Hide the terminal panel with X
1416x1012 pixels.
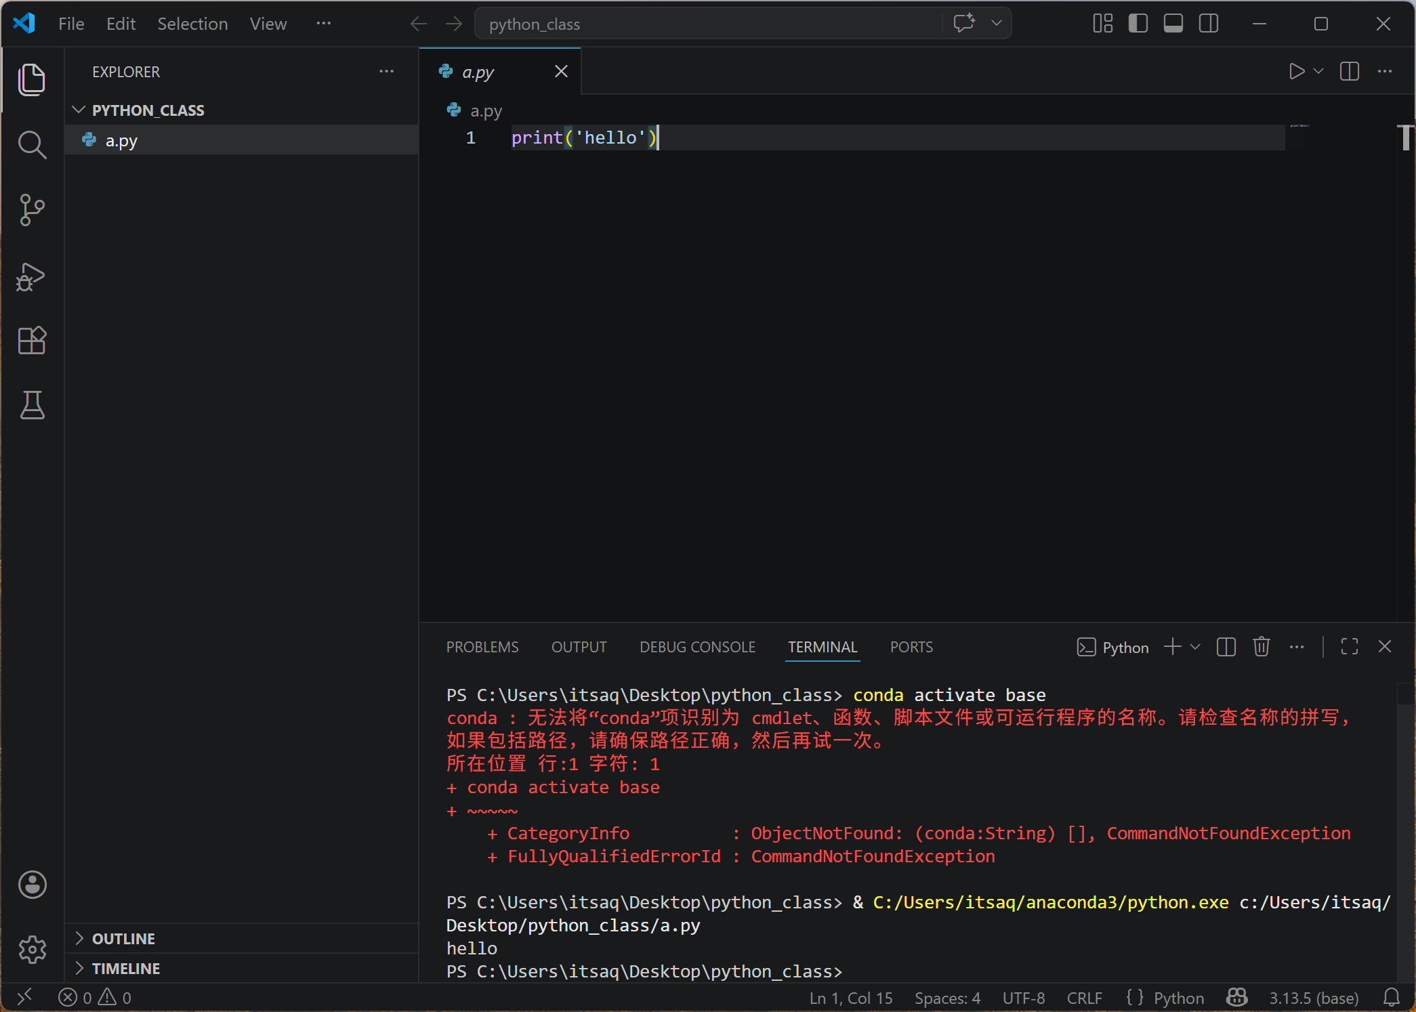1385,647
